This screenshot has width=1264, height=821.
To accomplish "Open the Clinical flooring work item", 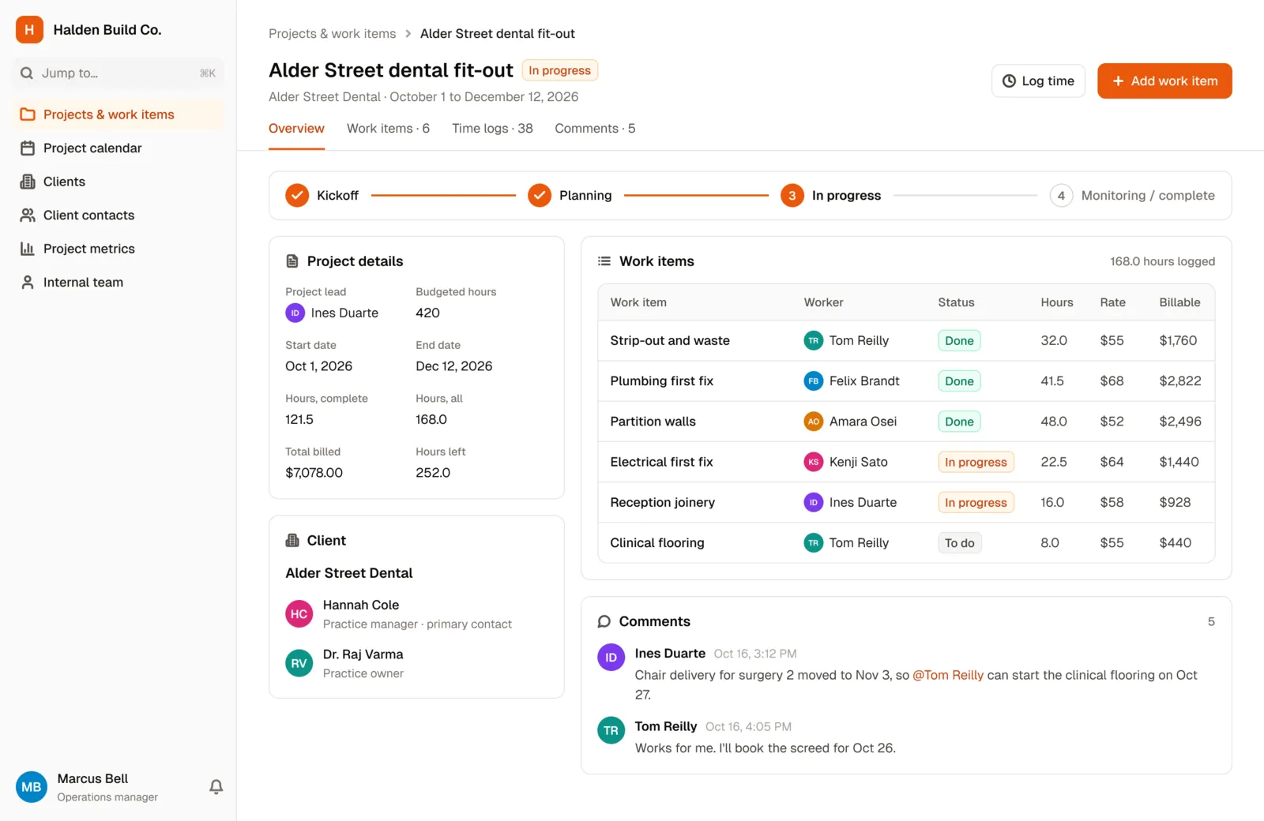I will click(906, 543).
